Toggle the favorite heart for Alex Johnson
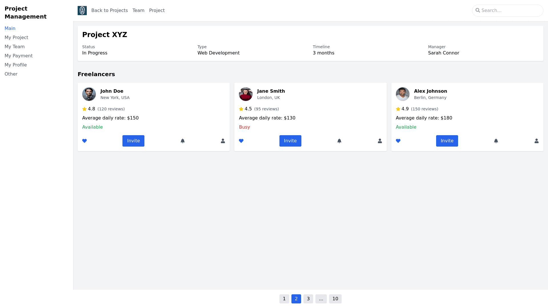This screenshot has height=308, width=548. pyautogui.click(x=398, y=141)
